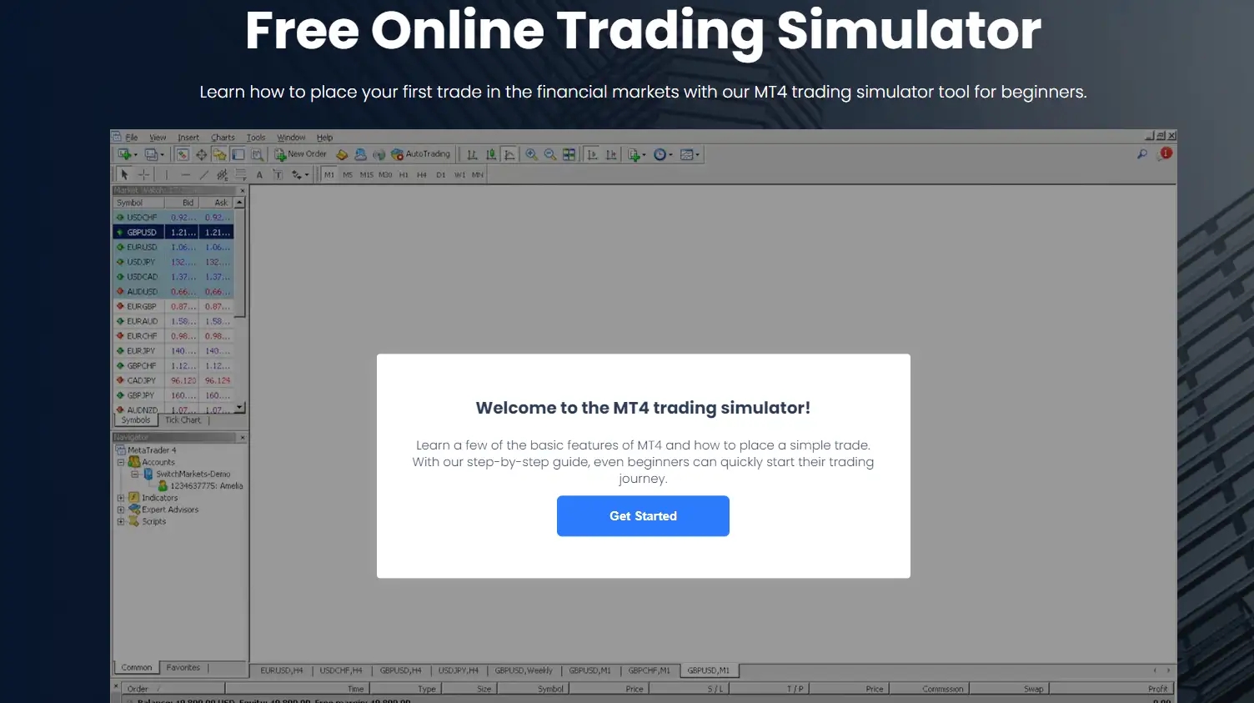Select the USDJPY row in Market Watch
Screen dimensions: 1254x703
pos(173,262)
